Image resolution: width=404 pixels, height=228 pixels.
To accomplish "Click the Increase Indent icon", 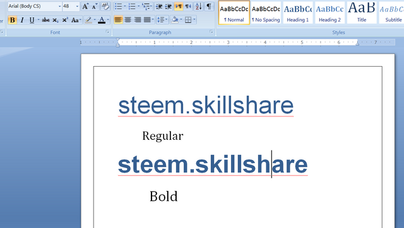I will pyautogui.click(x=169, y=6).
